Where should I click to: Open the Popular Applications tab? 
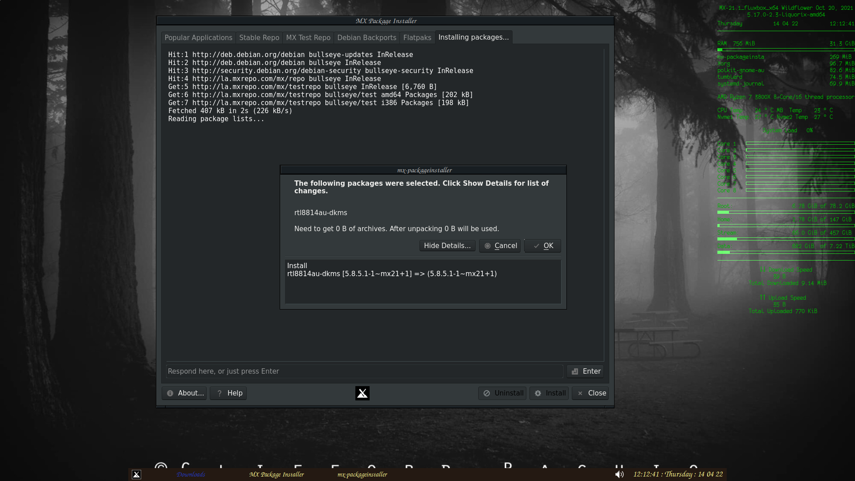(198, 38)
